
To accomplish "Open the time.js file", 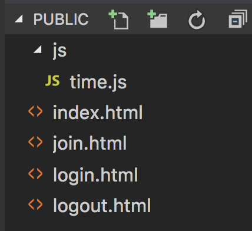I will pos(98,82).
